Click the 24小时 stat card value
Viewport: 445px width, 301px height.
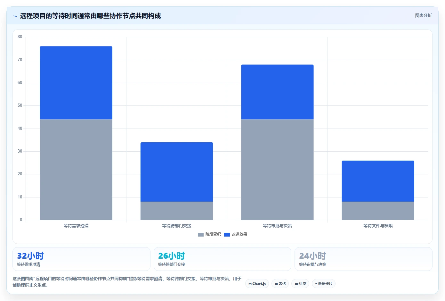[x=312, y=256]
